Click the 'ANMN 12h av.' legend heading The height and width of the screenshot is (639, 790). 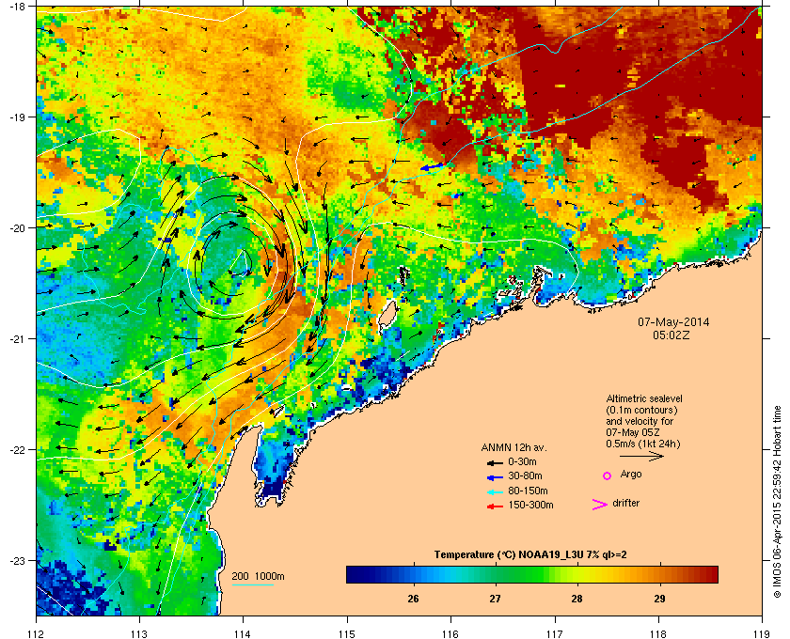[513, 447]
